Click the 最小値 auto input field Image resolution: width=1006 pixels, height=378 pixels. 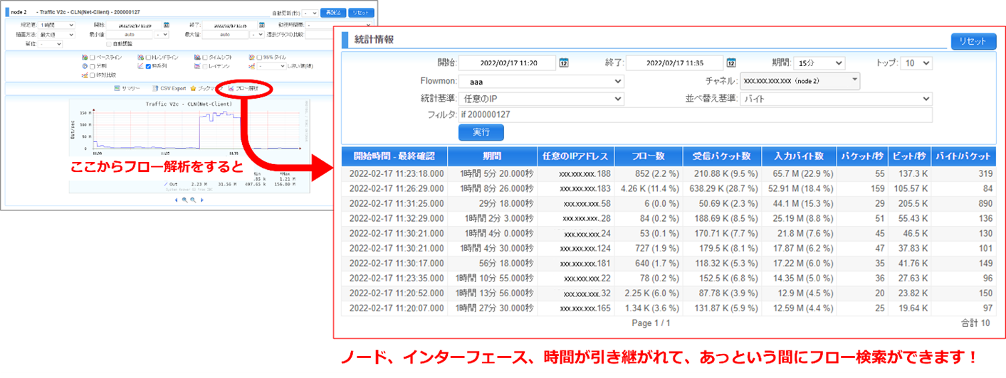[130, 34]
